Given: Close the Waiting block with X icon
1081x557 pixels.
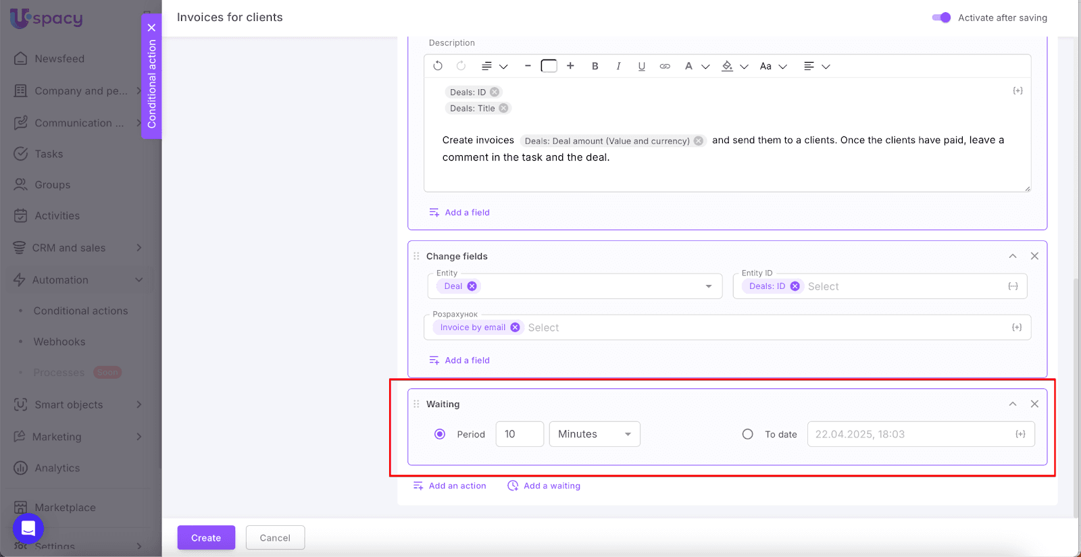Looking at the screenshot, I should click(1034, 404).
